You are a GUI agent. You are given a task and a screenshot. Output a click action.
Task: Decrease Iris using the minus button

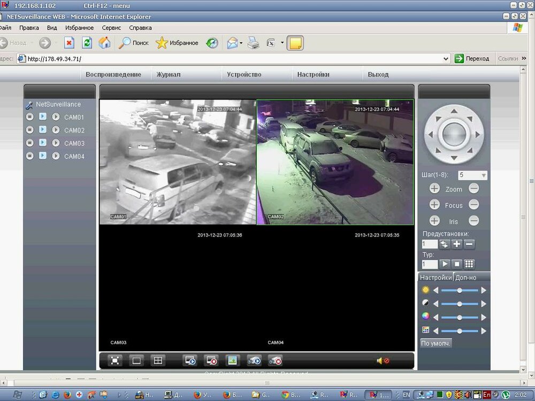coord(473,221)
